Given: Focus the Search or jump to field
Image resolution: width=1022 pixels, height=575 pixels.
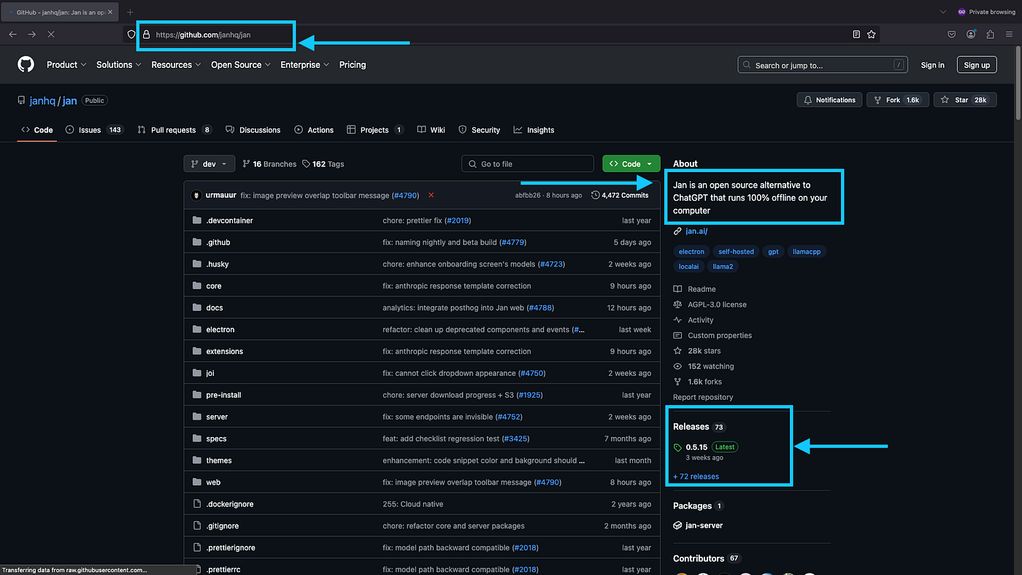Looking at the screenshot, I should click(823, 65).
